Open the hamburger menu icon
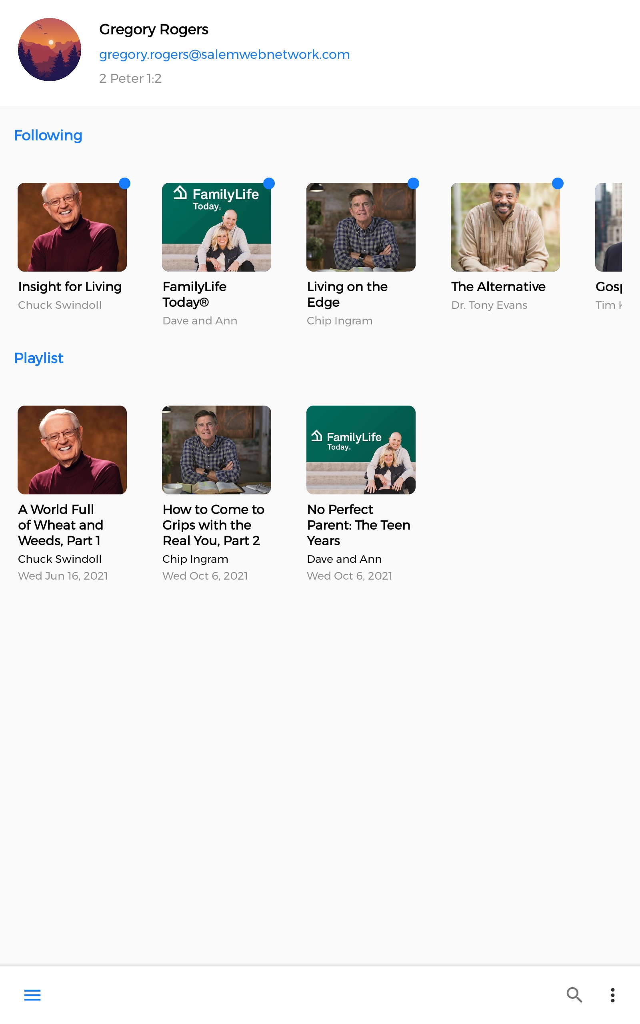The height and width of the screenshot is (1024, 640). pos(32,995)
